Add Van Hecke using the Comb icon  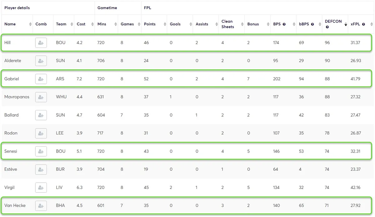41,206
